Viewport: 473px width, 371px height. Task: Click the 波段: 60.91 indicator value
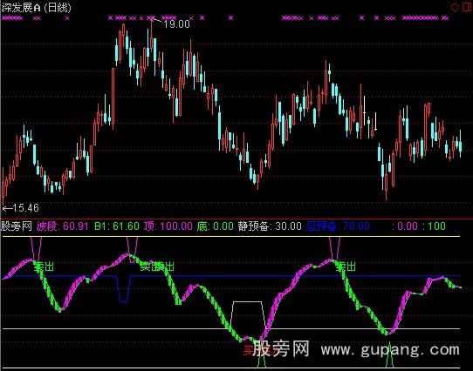(x=63, y=226)
